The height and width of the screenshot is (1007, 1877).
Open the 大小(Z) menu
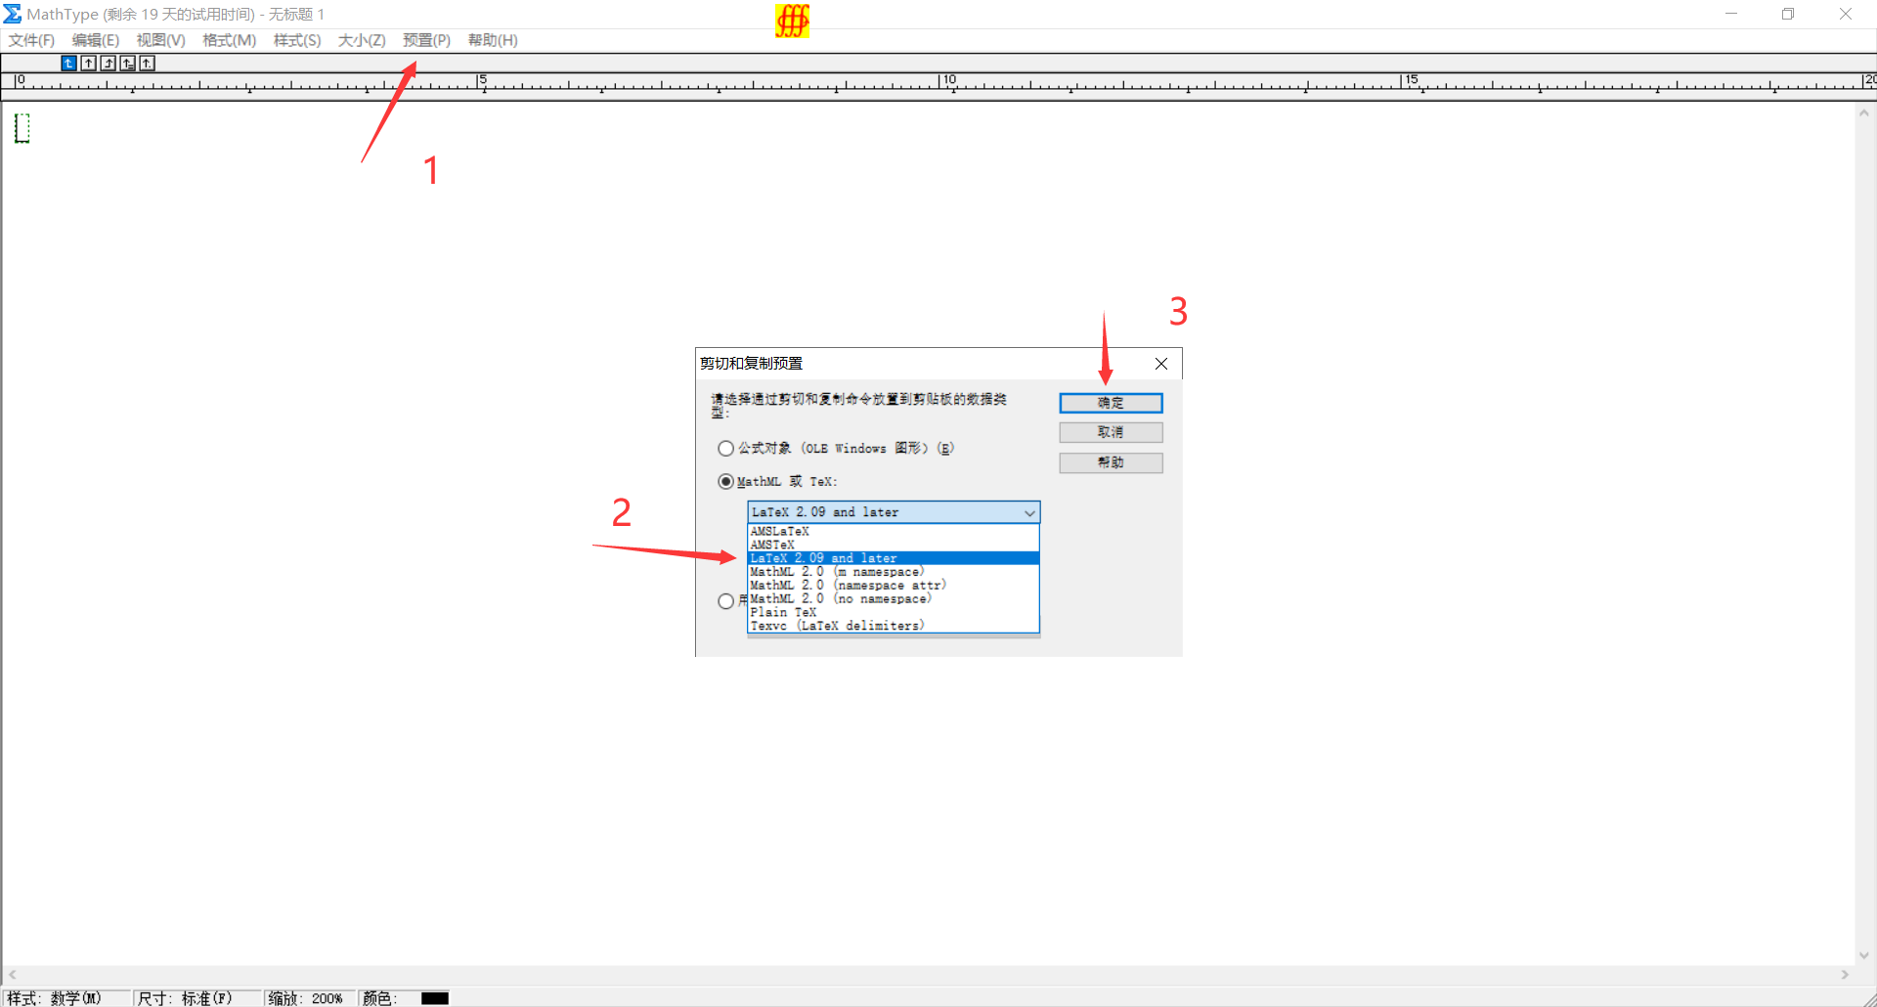point(362,40)
